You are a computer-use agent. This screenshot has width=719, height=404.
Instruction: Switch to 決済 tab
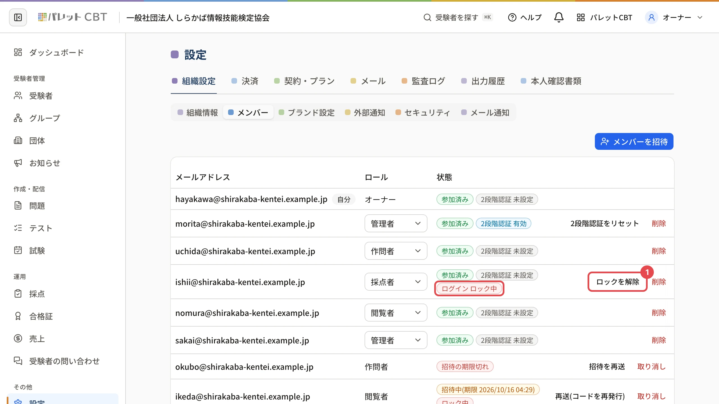[245, 81]
